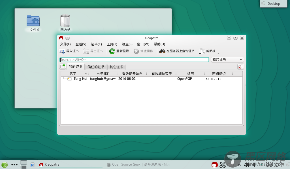Click the binoculars icon to look up certificates on server
This screenshot has height=169, width=290.
point(162,51)
